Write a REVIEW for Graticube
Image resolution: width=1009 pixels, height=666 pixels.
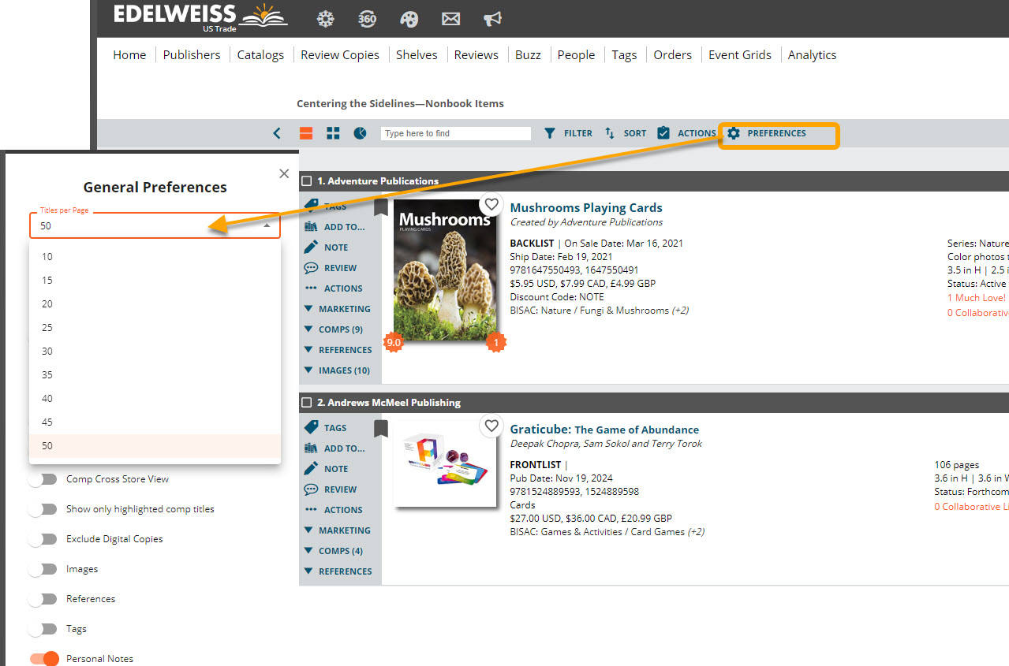(x=331, y=489)
